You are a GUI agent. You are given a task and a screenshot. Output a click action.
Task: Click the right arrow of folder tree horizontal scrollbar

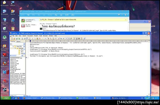(x=22, y=56)
